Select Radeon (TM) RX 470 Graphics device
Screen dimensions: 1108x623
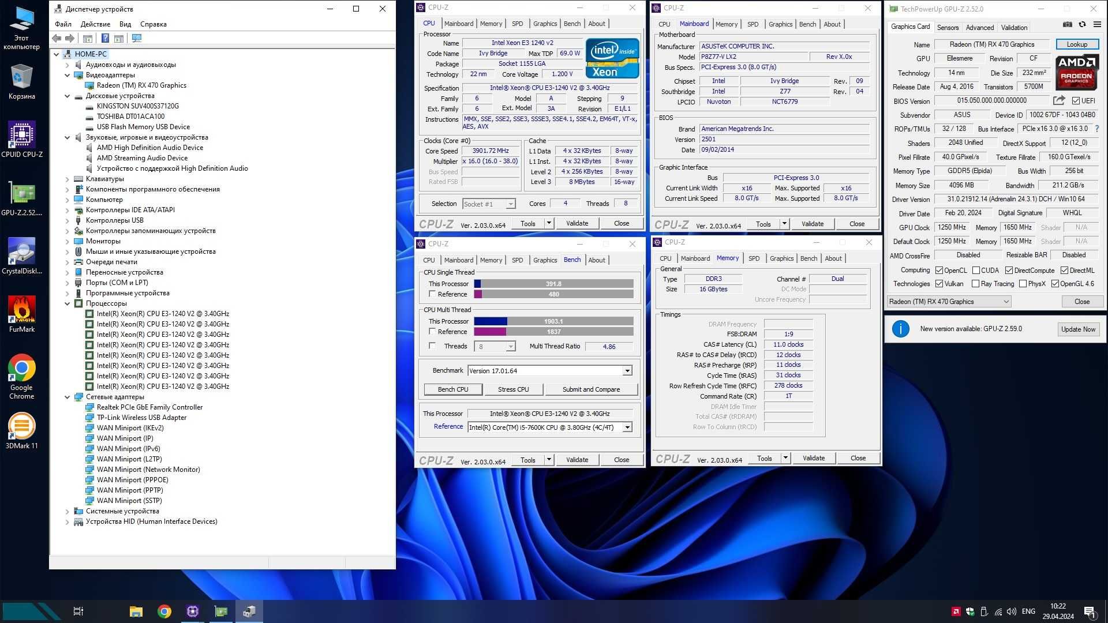(x=141, y=85)
